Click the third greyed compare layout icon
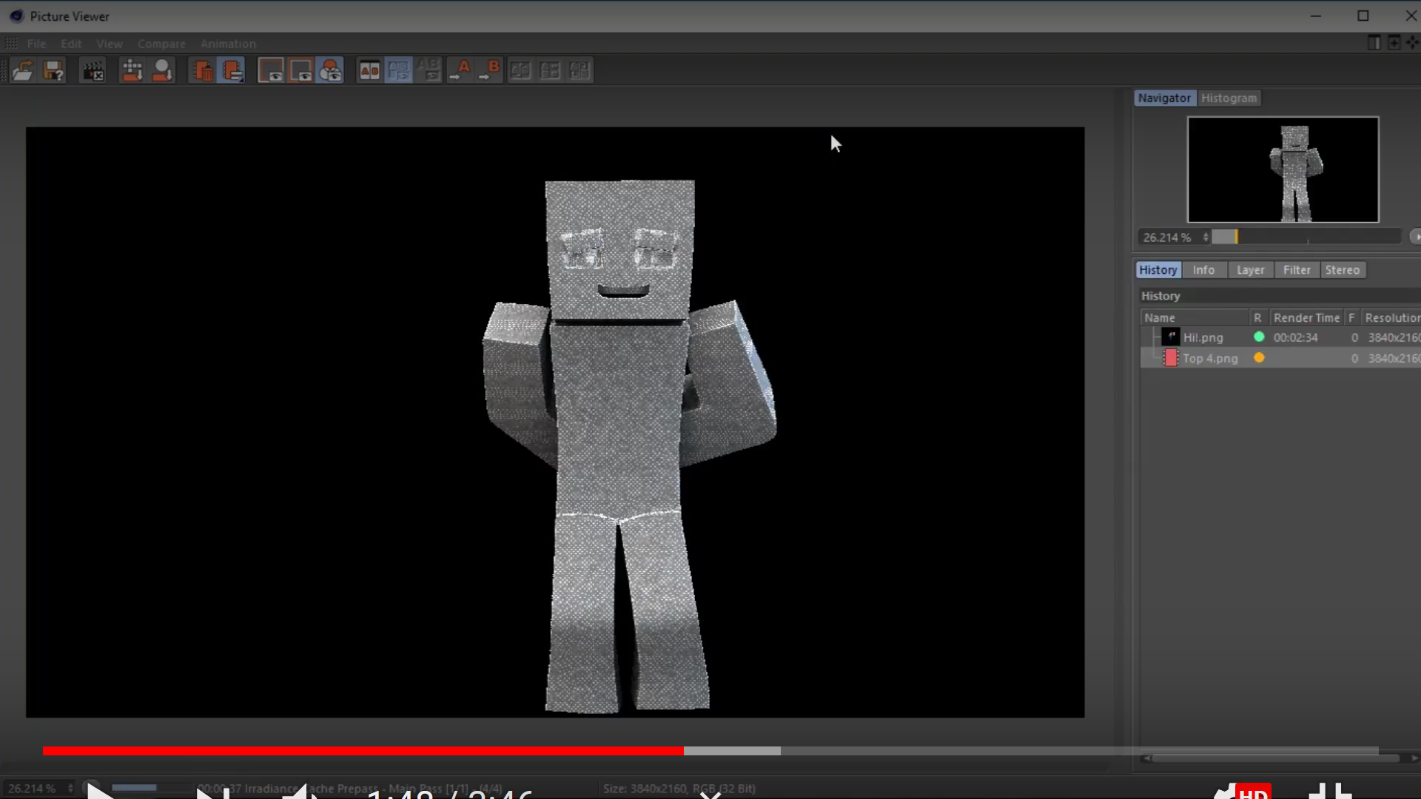The height and width of the screenshot is (799, 1421). click(x=580, y=70)
